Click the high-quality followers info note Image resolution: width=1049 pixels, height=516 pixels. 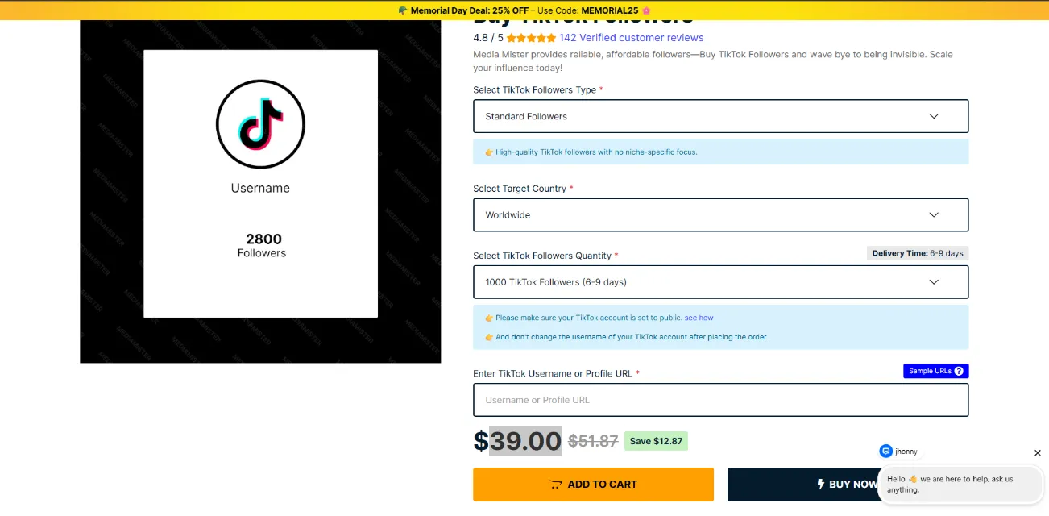click(x=720, y=152)
